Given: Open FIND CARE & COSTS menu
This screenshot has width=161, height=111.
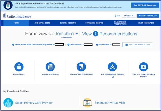Looking at the screenshot, I should pyautogui.click(x=42, y=23).
